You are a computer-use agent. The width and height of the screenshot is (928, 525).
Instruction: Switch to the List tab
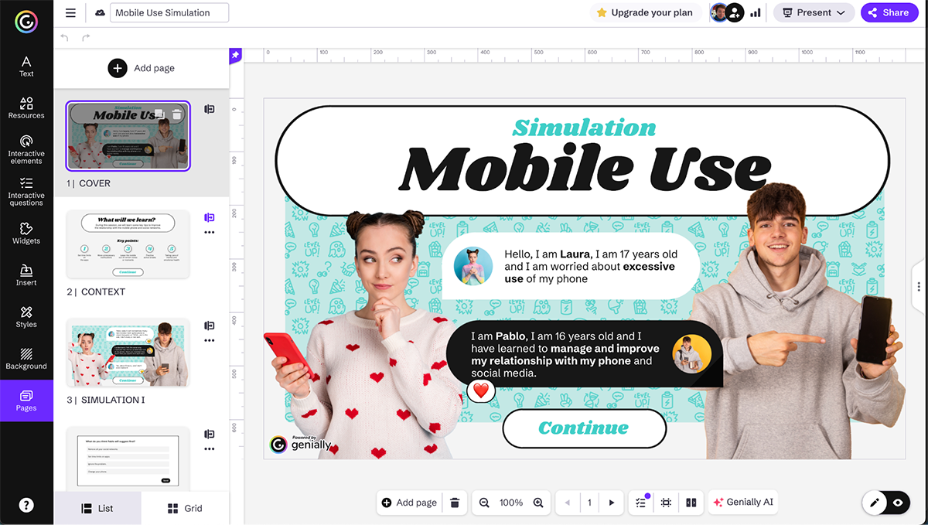tap(97, 508)
